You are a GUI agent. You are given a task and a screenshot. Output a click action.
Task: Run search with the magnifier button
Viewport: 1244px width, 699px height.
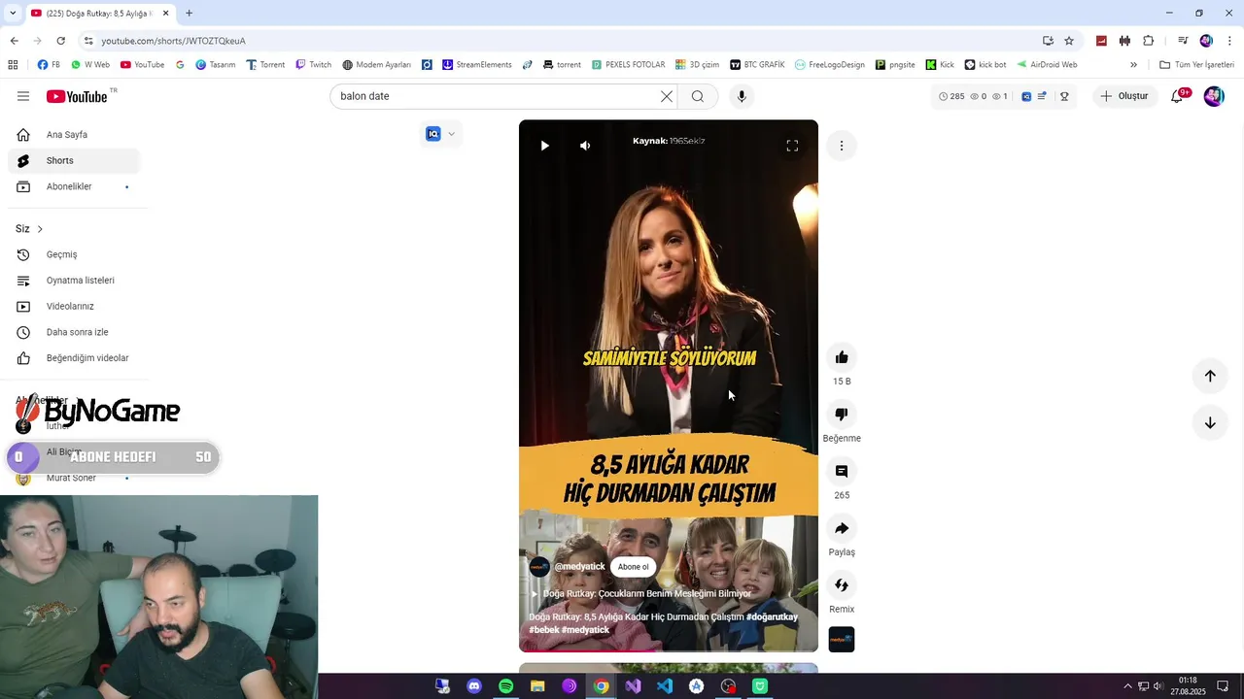pyautogui.click(x=698, y=96)
